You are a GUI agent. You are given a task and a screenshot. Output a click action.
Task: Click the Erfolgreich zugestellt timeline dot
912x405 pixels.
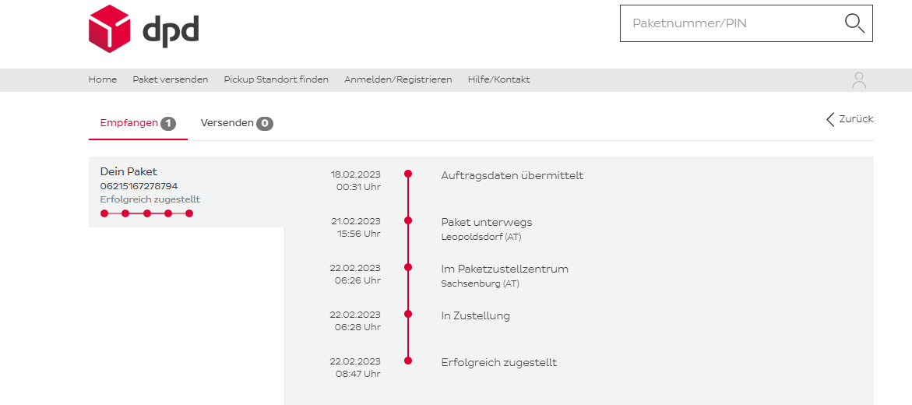tap(408, 361)
